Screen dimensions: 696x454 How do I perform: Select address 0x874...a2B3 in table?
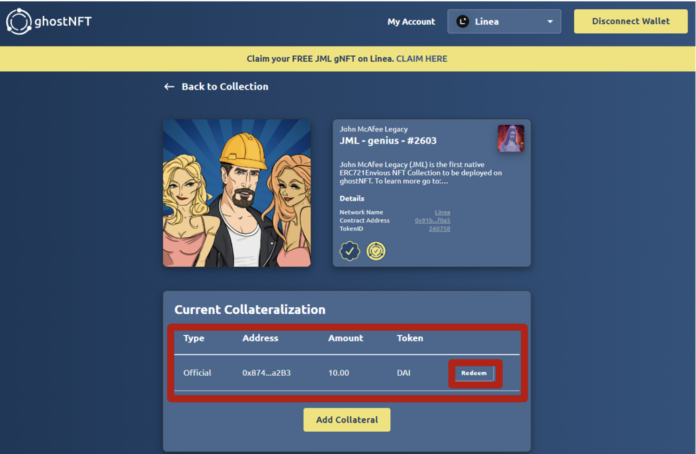point(267,373)
